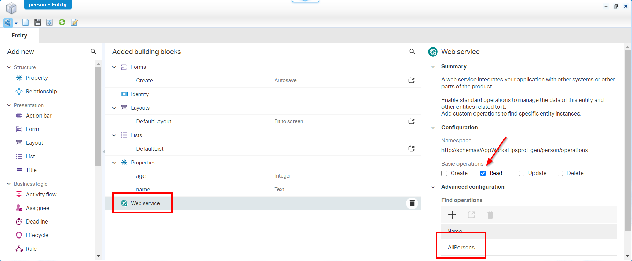The height and width of the screenshot is (261, 632).
Task: Add a Deadline building block
Action: (x=37, y=221)
